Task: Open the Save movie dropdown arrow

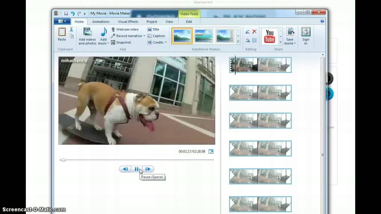Action: pos(295,43)
